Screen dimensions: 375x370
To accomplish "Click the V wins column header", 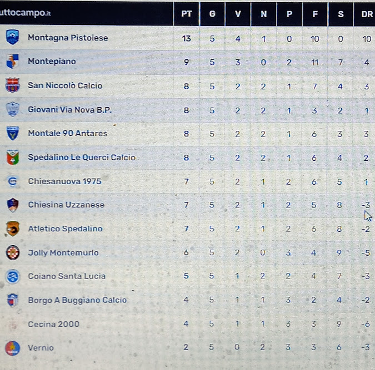I will pos(238,14).
